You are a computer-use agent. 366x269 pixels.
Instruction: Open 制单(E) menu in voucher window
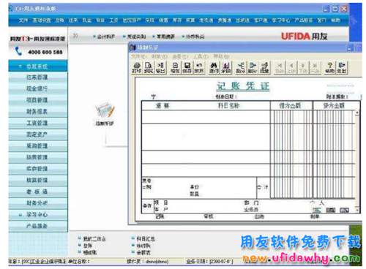pos(159,56)
